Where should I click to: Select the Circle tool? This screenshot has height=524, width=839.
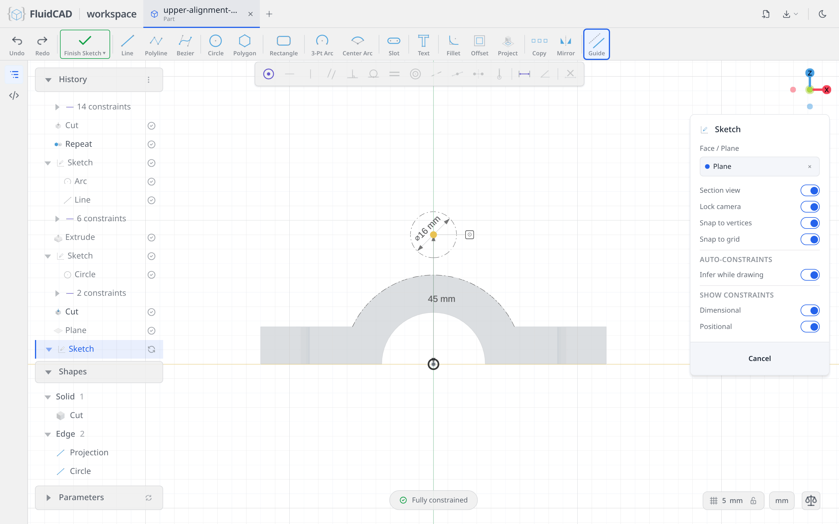click(215, 45)
